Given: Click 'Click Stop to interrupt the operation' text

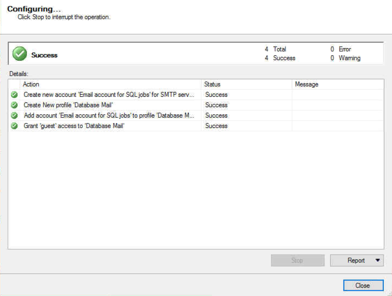Looking at the screenshot, I should [x=64, y=17].
